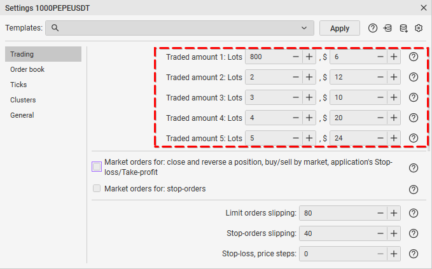Decrease Traded amount 4 dollar value

click(x=380, y=118)
